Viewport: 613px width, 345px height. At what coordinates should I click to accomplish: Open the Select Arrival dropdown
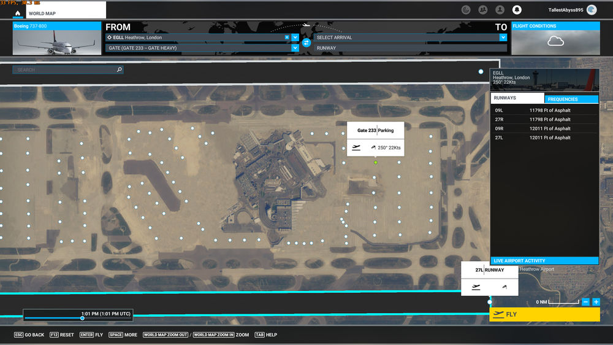(503, 37)
